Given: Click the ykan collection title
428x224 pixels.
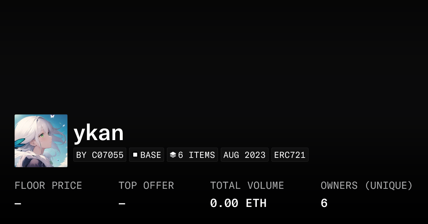Looking at the screenshot, I should tap(98, 133).
